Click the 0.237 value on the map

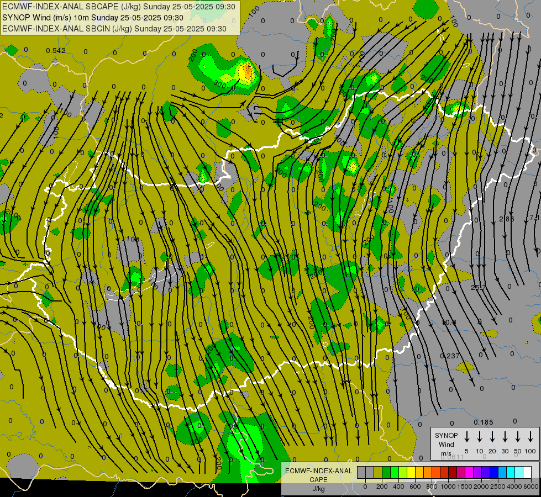tap(450, 356)
